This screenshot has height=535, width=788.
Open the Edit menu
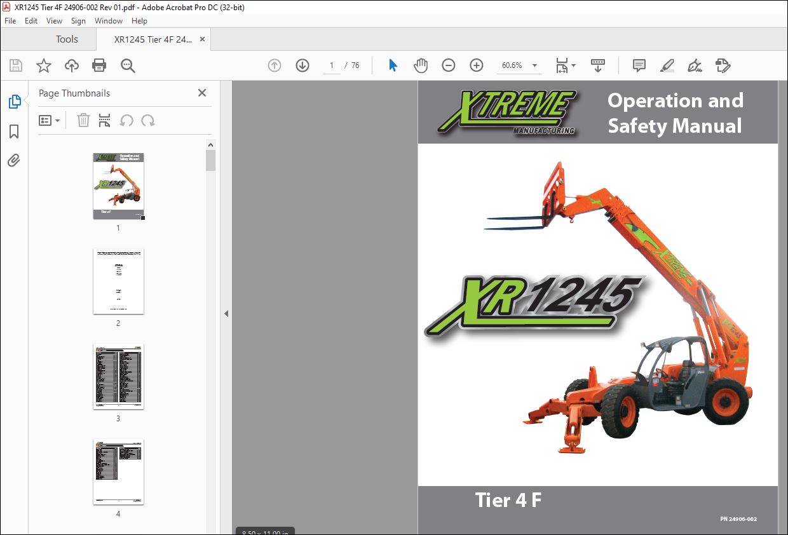pos(31,21)
